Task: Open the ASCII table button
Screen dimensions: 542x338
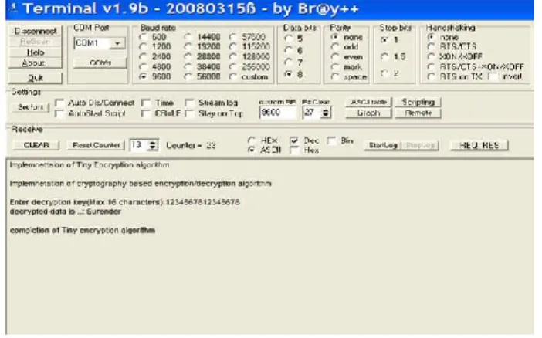Action: point(368,103)
